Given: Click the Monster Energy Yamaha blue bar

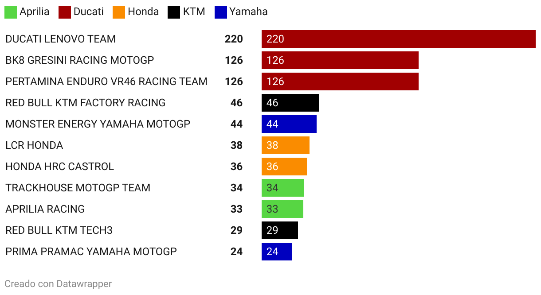Looking at the screenshot, I should click(289, 124).
